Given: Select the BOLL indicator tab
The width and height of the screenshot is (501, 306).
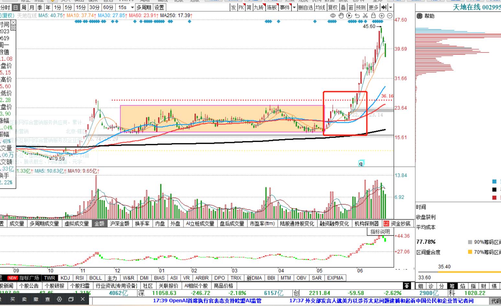Looking at the screenshot, I should click(x=95, y=278).
